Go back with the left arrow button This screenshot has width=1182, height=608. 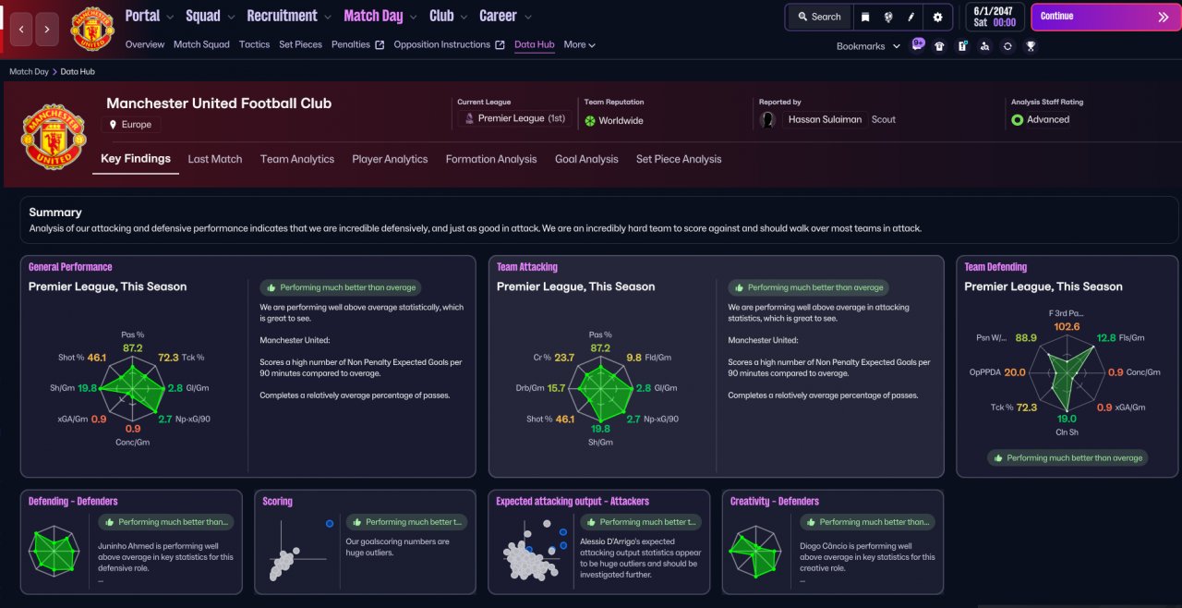[x=21, y=29]
